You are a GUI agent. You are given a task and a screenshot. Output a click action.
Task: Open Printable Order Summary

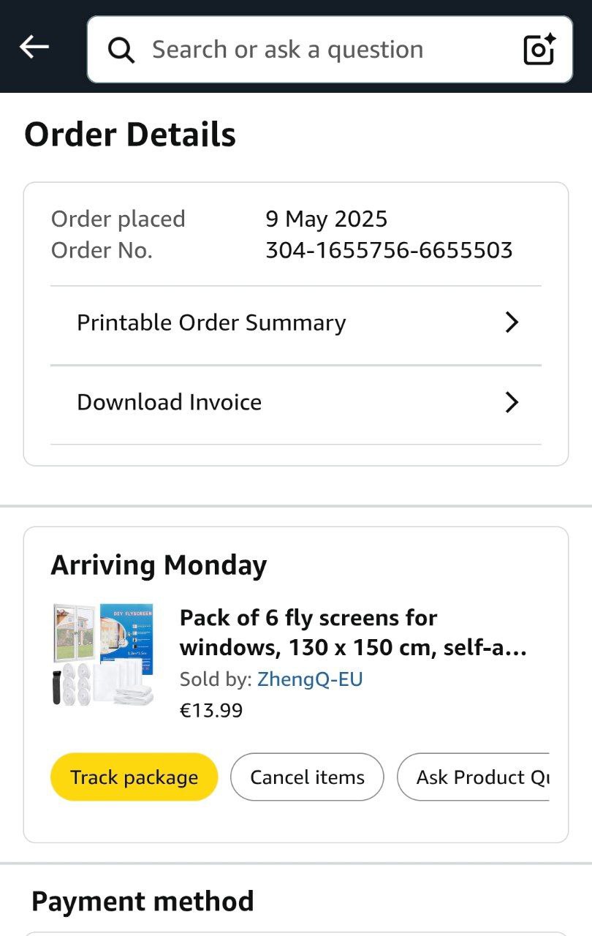[211, 322]
